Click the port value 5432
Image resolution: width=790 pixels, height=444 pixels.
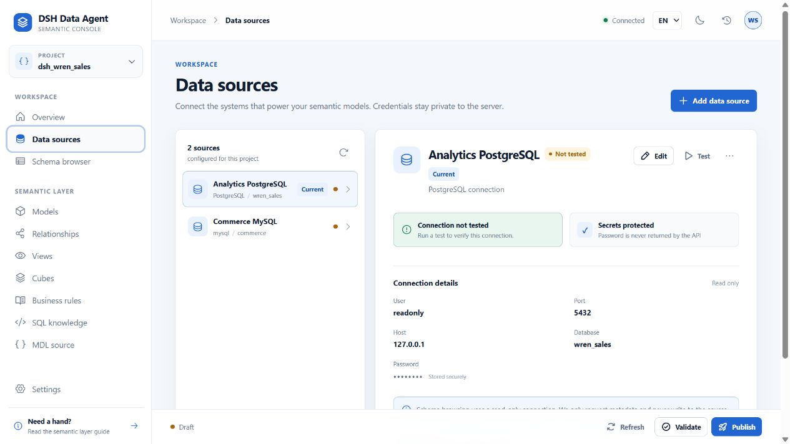click(x=583, y=312)
